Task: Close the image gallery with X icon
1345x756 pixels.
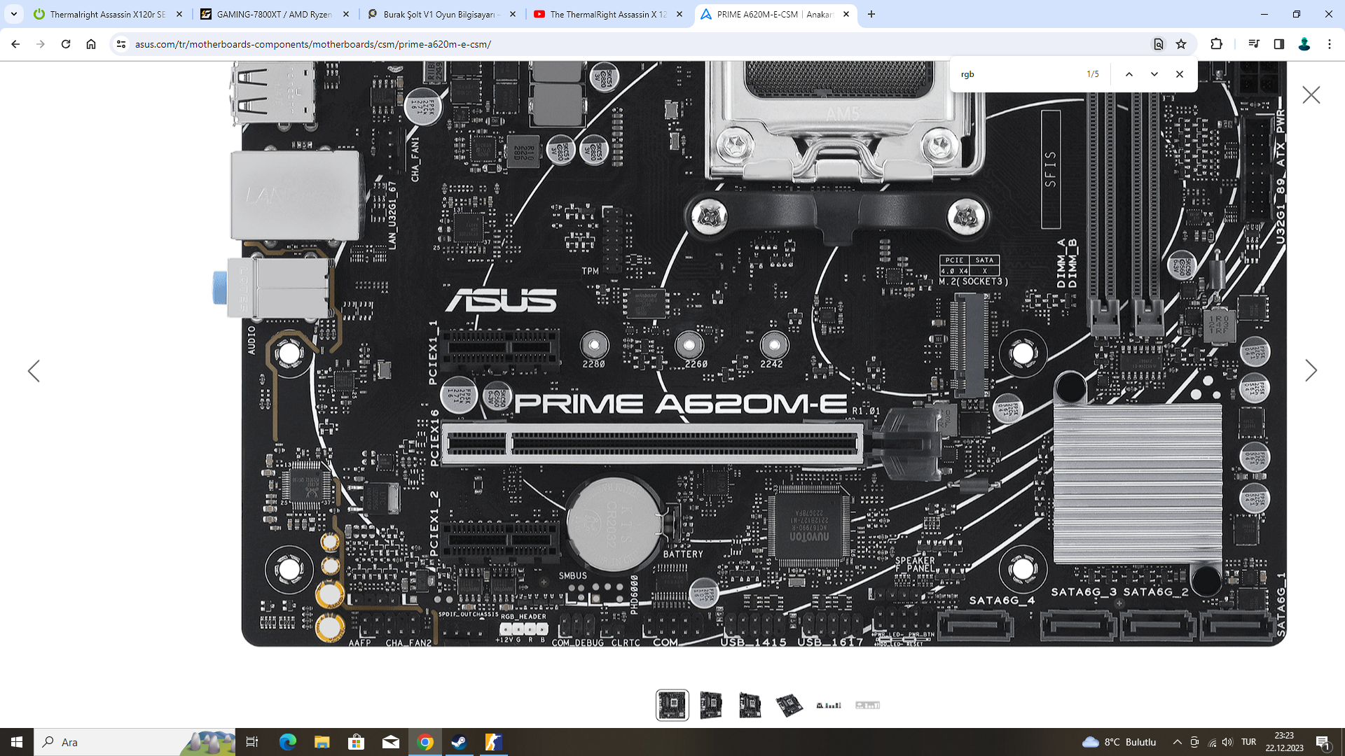Action: (1311, 95)
